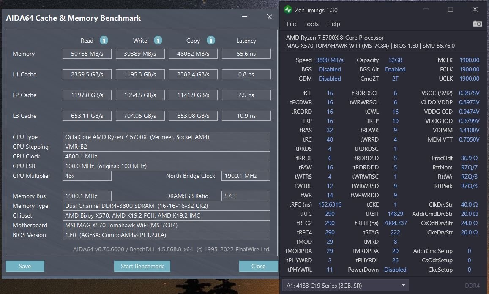Click the tRAS value 32

click(330, 130)
